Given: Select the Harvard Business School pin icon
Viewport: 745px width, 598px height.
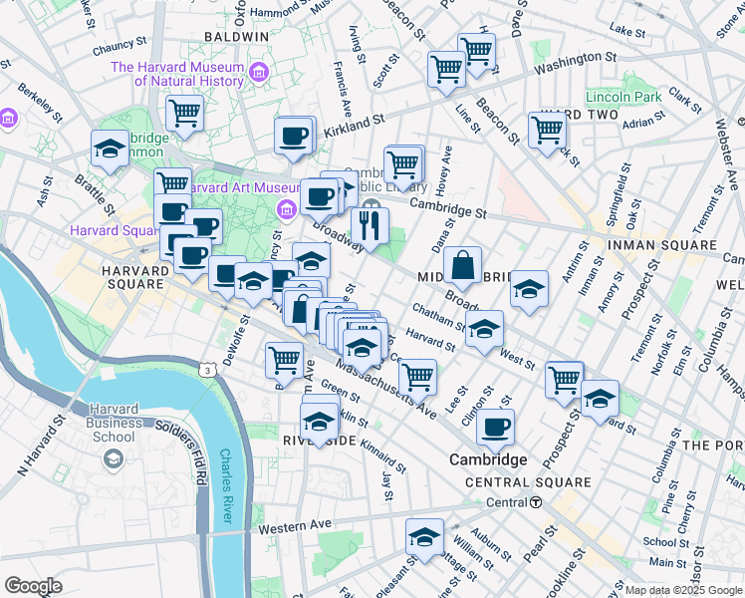Looking at the screenshot, I should 114,459.
